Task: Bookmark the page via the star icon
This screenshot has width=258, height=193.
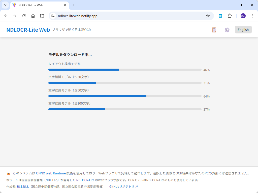Action: (208, 16)
